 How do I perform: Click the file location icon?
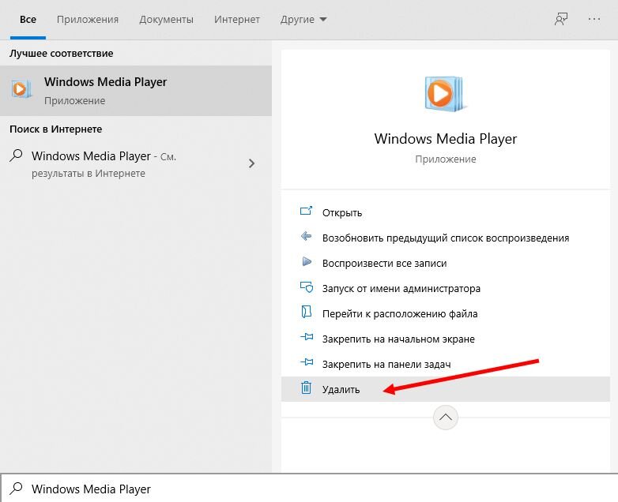(x=307, y=312)
